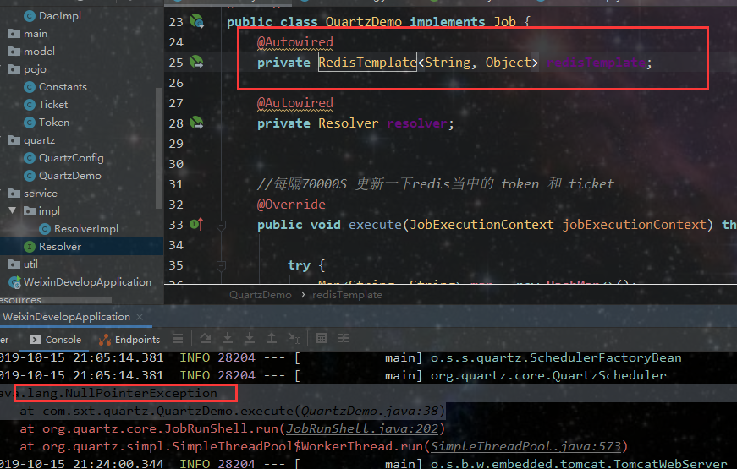Open the pojo package folder

click(x=35, y=69)
